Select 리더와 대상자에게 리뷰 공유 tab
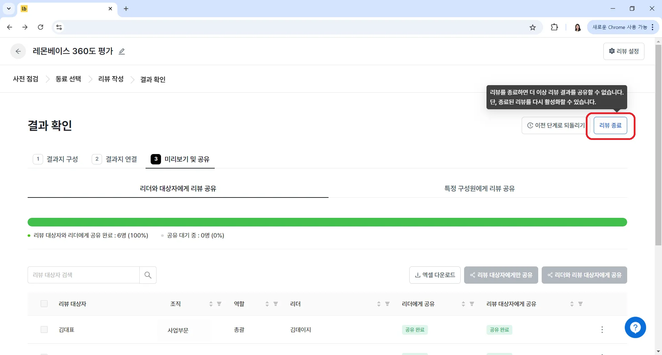Image resolution: width=662 pixels, height=355 pixels. point(178,189)
